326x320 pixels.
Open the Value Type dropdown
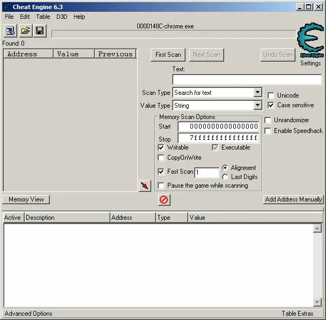(x=257, y=106)
